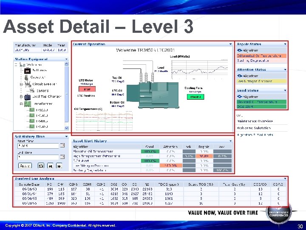Collapse the Circuit Breaker tree node
The image size is (306, 230).
(21, 84)
